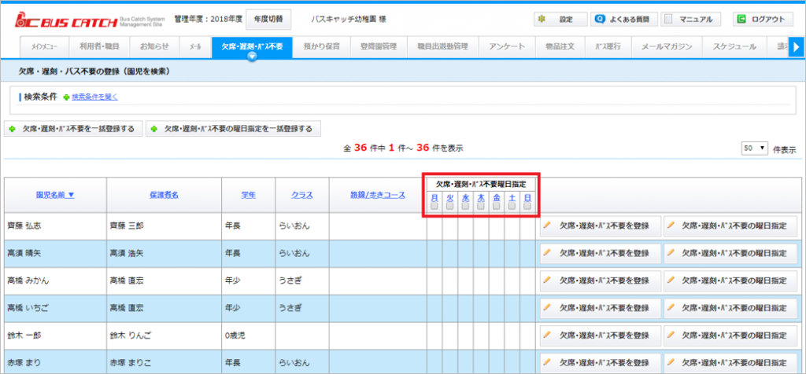Click the 年度切替 button

268,19
